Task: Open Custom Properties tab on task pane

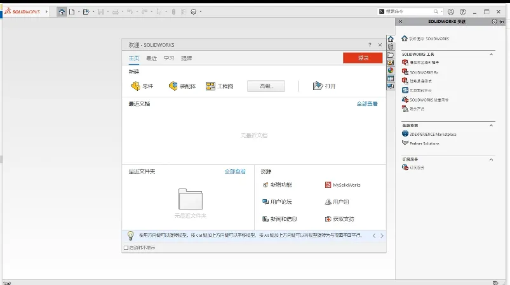Action: [x=391, y=79]
